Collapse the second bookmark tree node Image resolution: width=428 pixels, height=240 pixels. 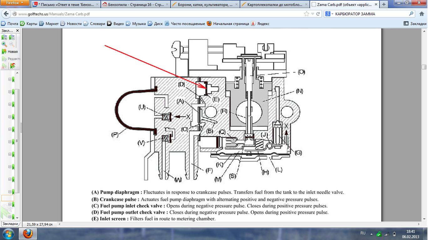click(10, 92)
